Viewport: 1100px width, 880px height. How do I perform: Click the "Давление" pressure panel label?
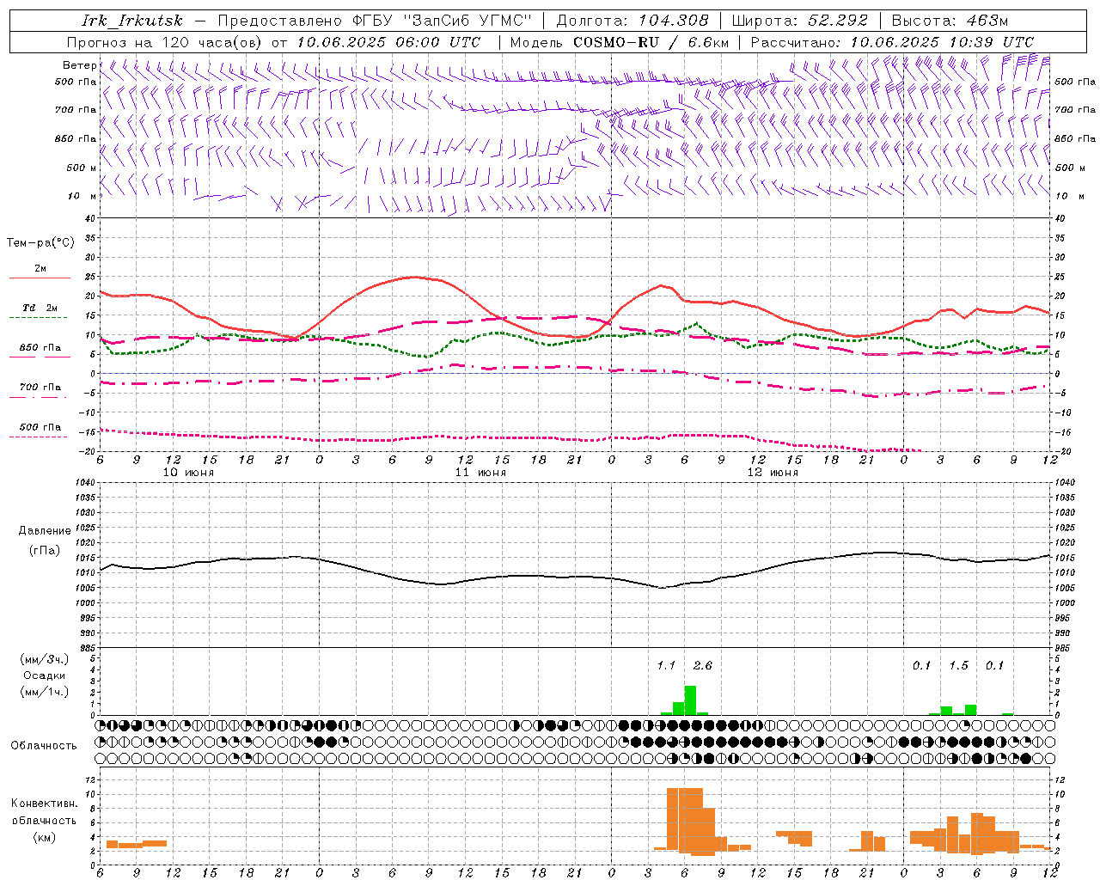[44, 531]
